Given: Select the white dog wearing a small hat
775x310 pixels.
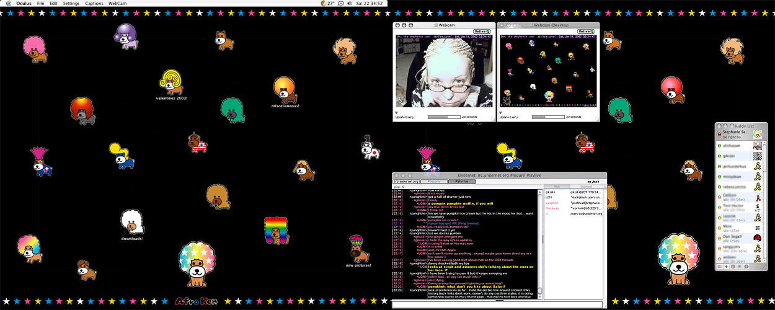Looking at the screenshot, I should click(371, 148).
